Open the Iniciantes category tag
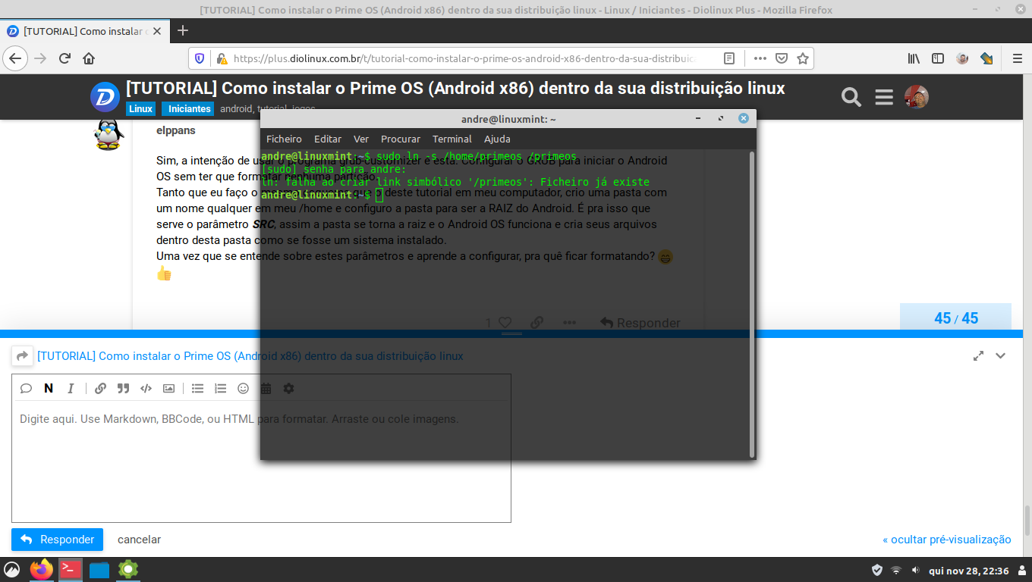Viewport: 1032px width, 582px height. click(190, 109)
